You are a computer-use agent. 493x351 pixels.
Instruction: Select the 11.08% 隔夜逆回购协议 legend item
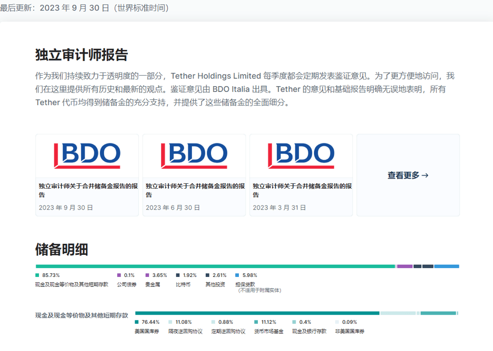[x=170, y=322]
